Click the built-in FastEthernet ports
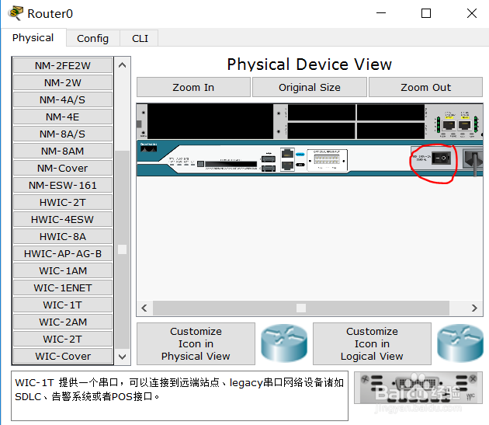This screenshot has height=425, width=489. (456, 125)
